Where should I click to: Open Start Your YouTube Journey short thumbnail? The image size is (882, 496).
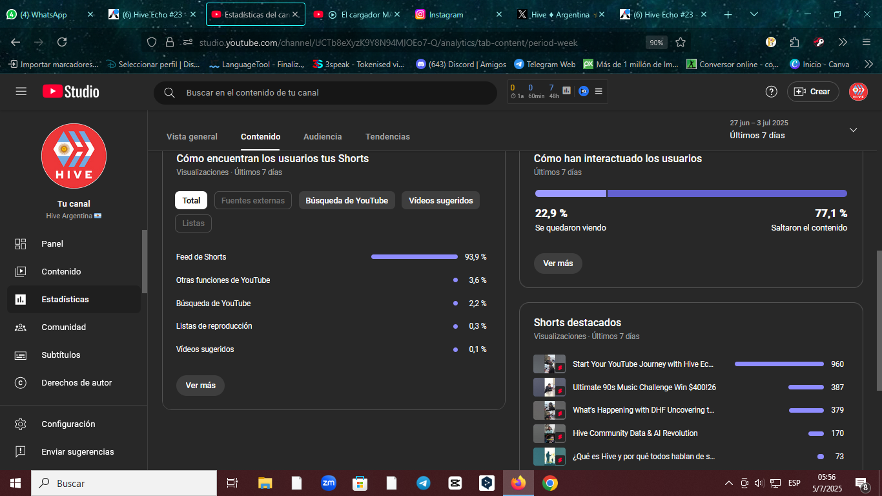[549, 364]
